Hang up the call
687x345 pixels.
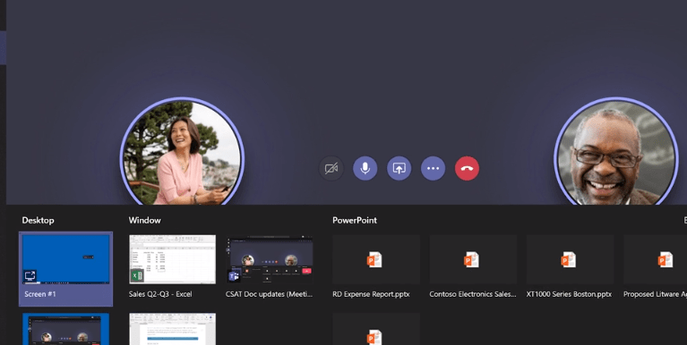467,168
